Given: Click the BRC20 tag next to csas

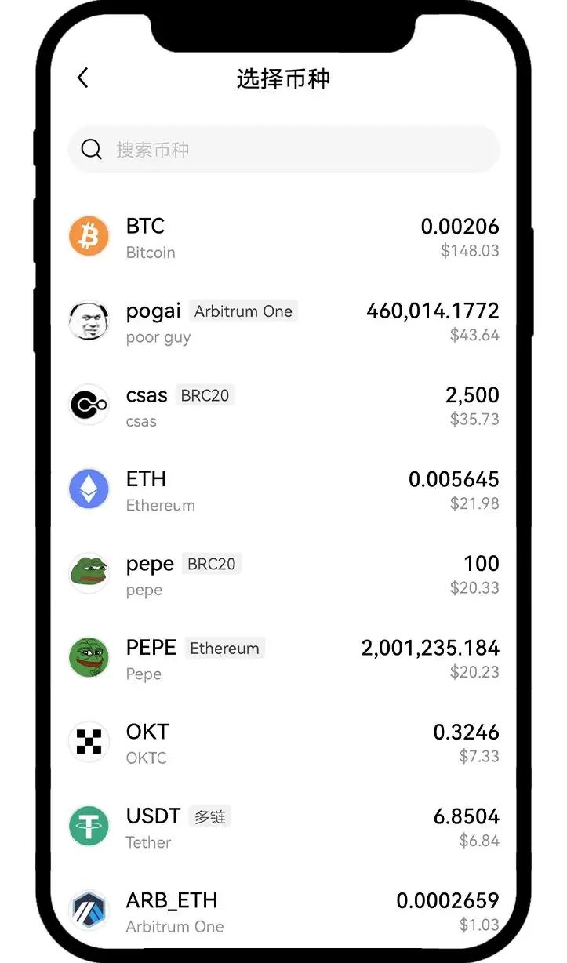Looking at the screenshot, I should (205, 395).
